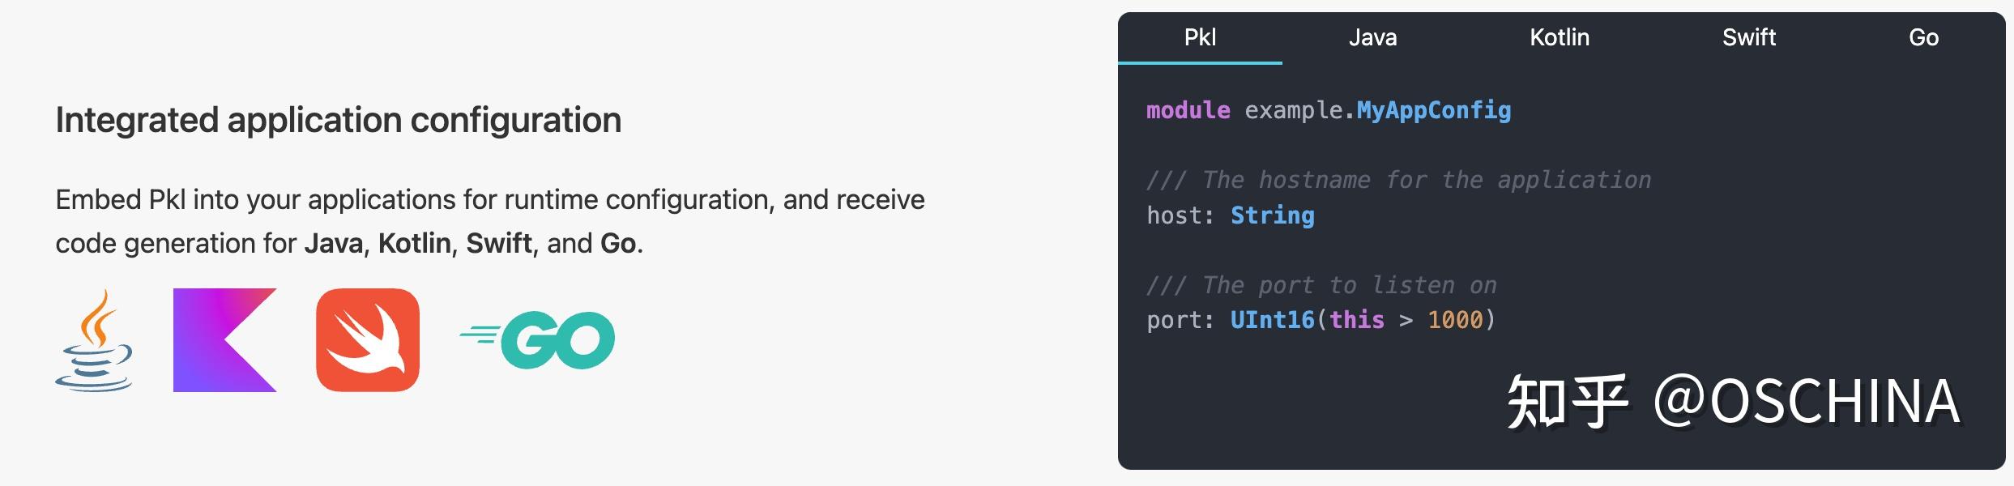Click the orange Swift bird logo
2014x486 pixels.
pyautogui.click(x=368, y=340)
